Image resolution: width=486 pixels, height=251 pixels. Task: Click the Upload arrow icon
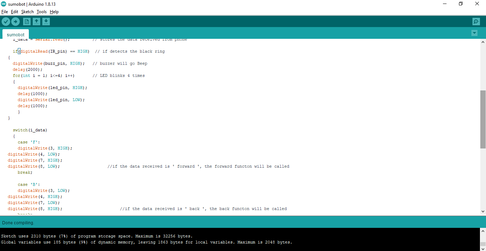pos(15,21)
